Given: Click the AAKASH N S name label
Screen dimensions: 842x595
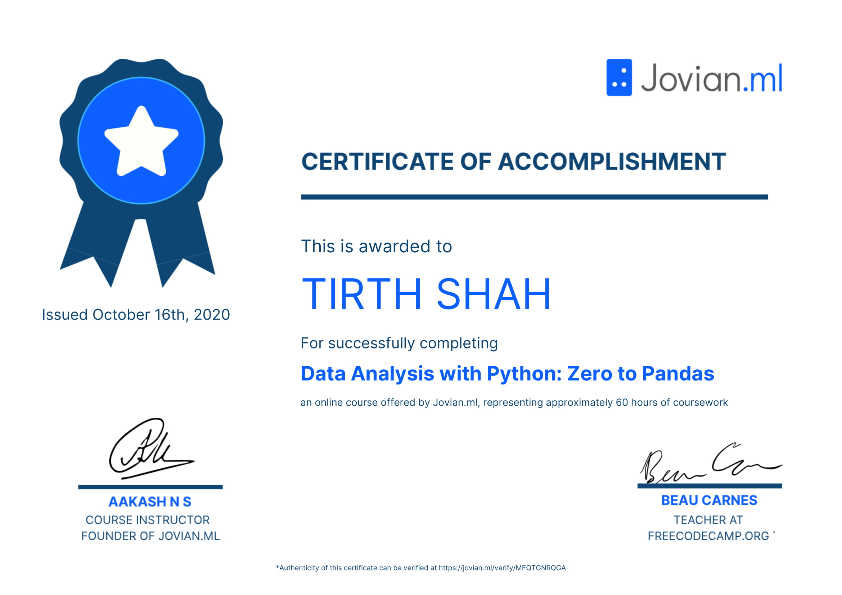Looking at the screenshot, I should [x=150, y=501].
